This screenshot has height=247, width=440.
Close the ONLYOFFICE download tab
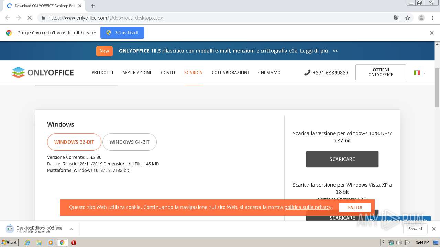80,6
